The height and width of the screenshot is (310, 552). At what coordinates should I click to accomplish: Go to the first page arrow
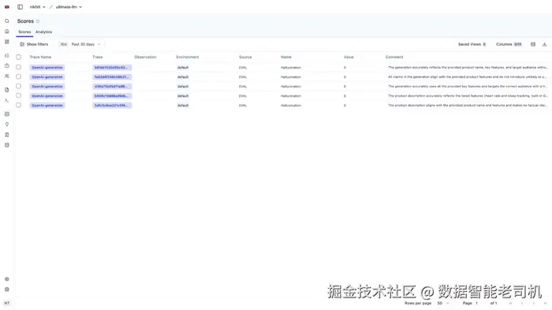pos(510,303)
